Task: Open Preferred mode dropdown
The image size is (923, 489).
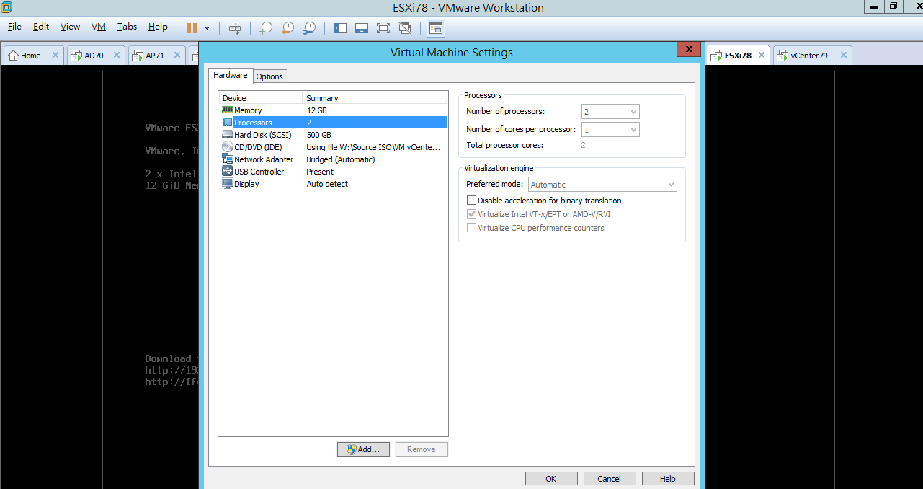Action: 602,185
